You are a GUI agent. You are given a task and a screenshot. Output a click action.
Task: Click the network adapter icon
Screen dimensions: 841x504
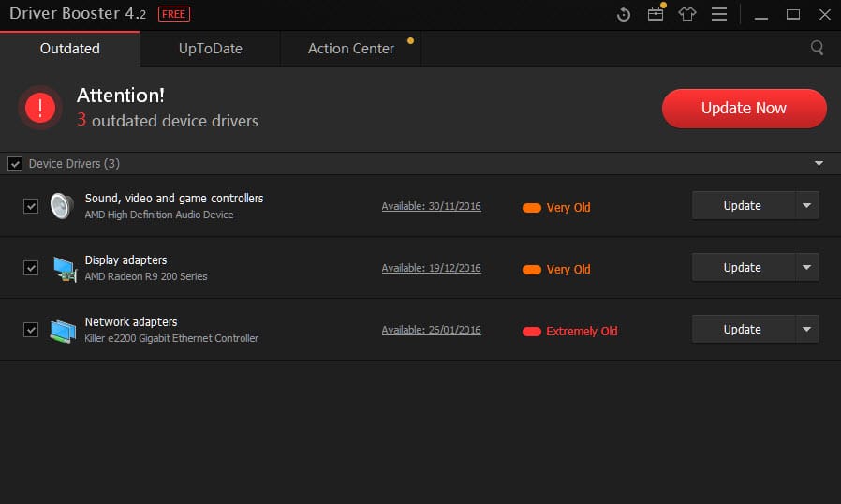point(63,330)
